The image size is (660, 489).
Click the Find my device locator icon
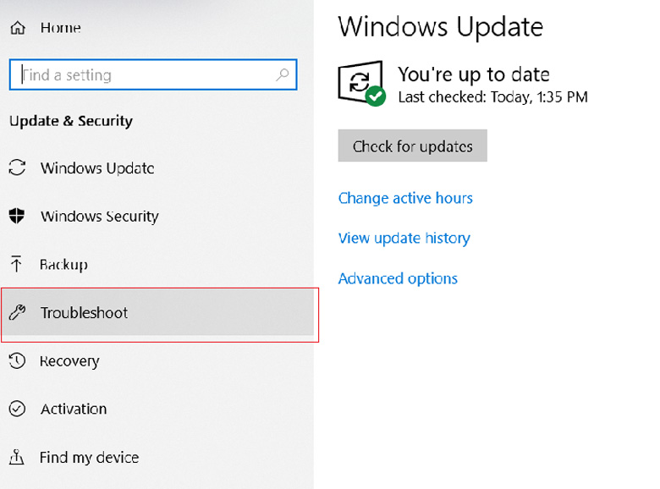coord(16,457)
